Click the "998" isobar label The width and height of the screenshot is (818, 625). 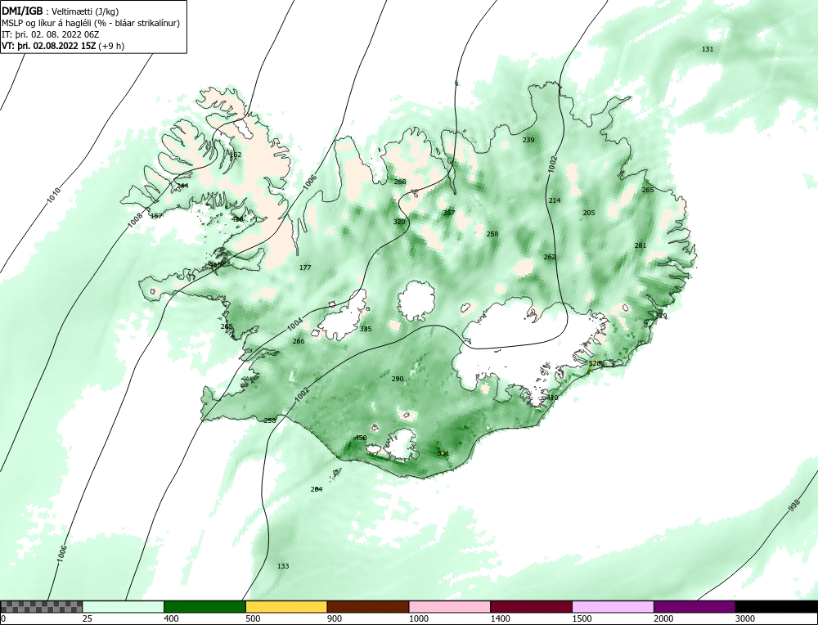coord(794,505)
